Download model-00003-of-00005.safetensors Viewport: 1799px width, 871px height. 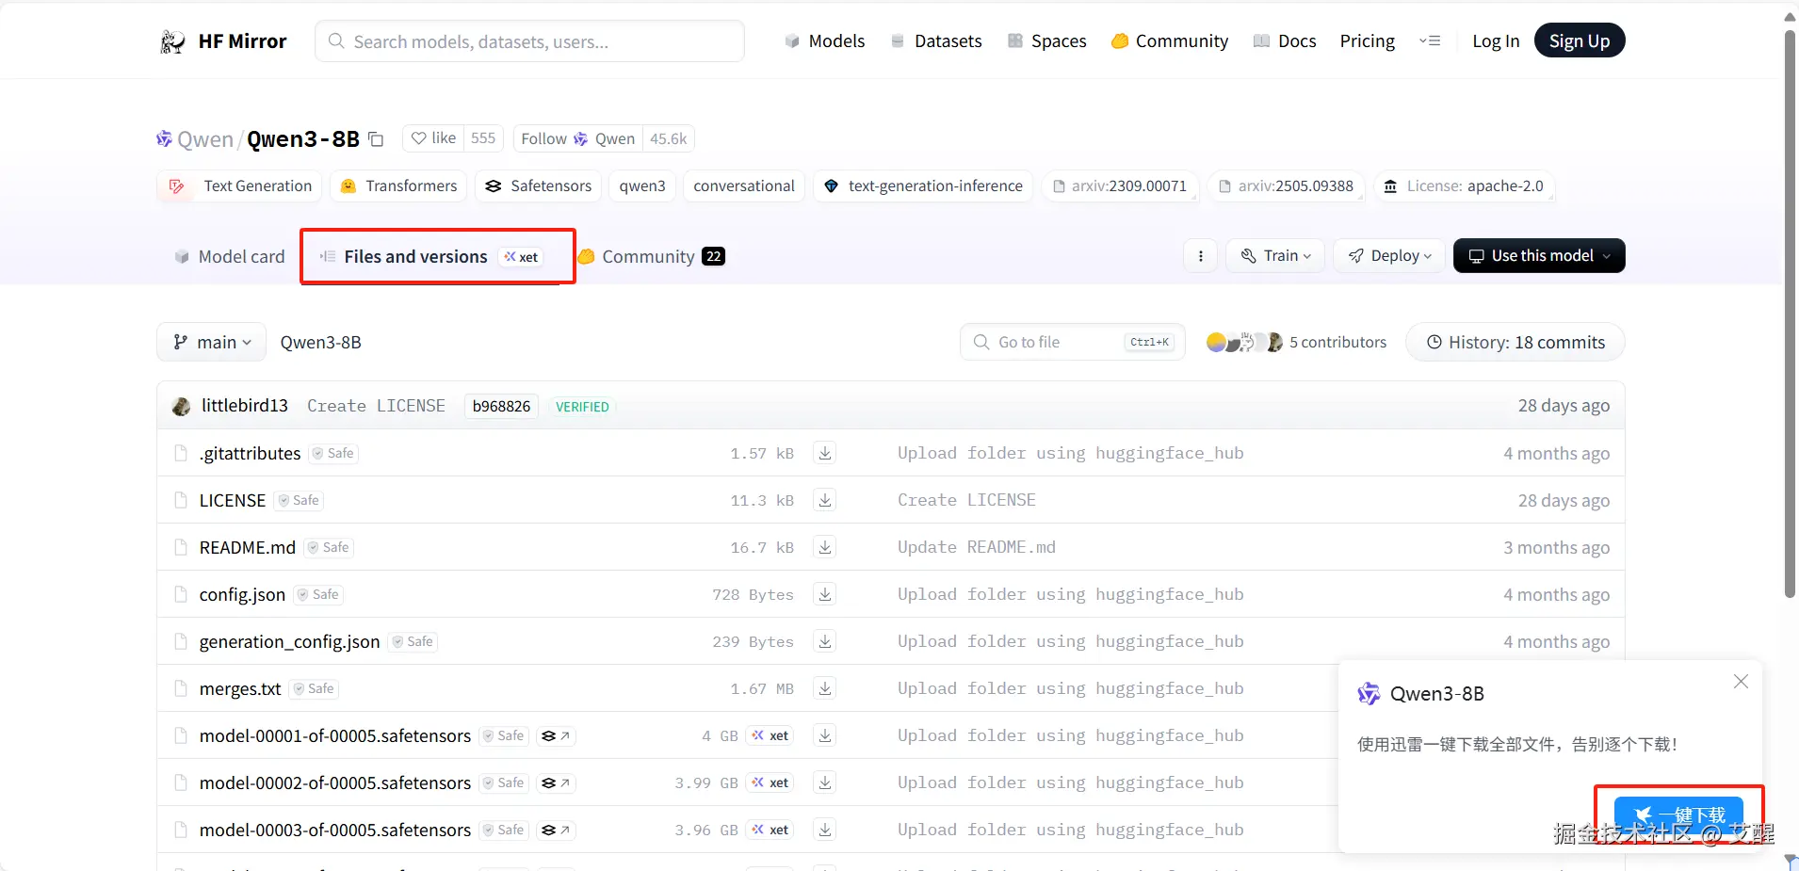pyautogui.click(x=825, y=830)
